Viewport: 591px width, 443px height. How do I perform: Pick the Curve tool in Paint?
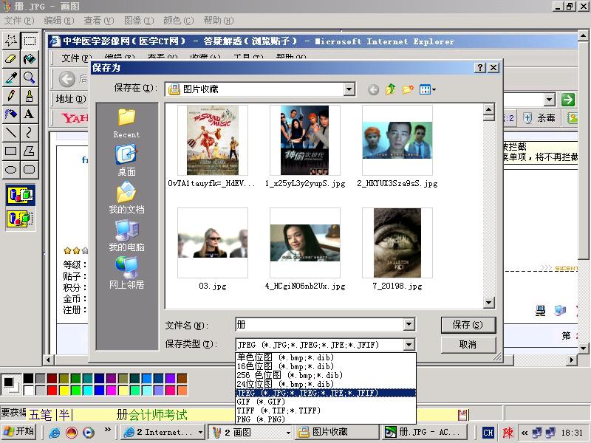(x=30, y=132)
